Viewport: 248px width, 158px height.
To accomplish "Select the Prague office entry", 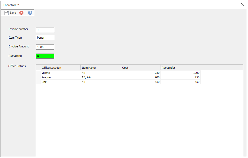I will 46,77.
